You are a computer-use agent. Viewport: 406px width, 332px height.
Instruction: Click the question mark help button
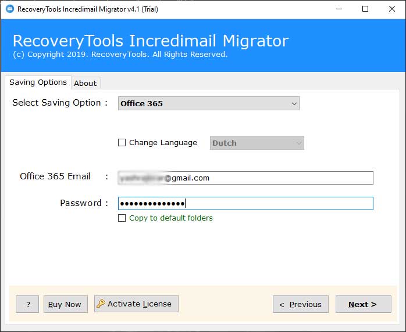(x=27, y=304)
